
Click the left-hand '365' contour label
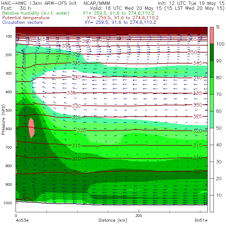pyautogui.click(x=41, y=39)
